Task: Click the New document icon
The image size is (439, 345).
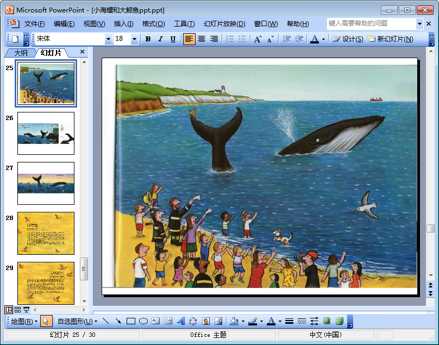Action: (16, 39)
